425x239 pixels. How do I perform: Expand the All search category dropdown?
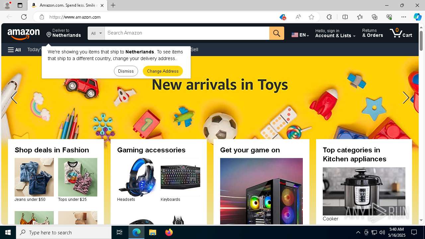[x=96, y=33]
